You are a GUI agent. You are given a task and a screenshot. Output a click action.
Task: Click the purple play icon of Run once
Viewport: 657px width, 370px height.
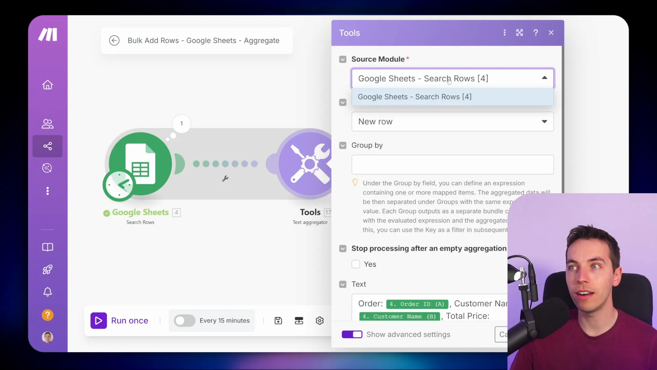(99, 321)
